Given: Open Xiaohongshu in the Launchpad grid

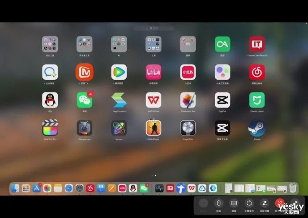Looking at the screenshot, I should [188, 72].
